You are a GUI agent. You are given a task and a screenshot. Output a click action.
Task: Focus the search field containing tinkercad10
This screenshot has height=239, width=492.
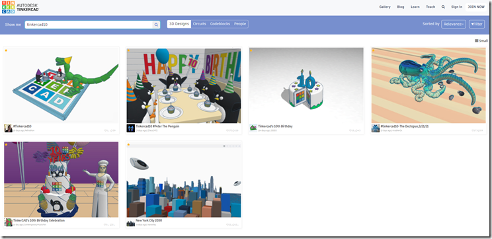point(89,24)
